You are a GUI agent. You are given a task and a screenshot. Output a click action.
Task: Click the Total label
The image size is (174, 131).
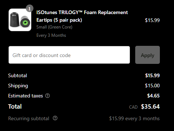pyautogui.click(x=15, y=106)
